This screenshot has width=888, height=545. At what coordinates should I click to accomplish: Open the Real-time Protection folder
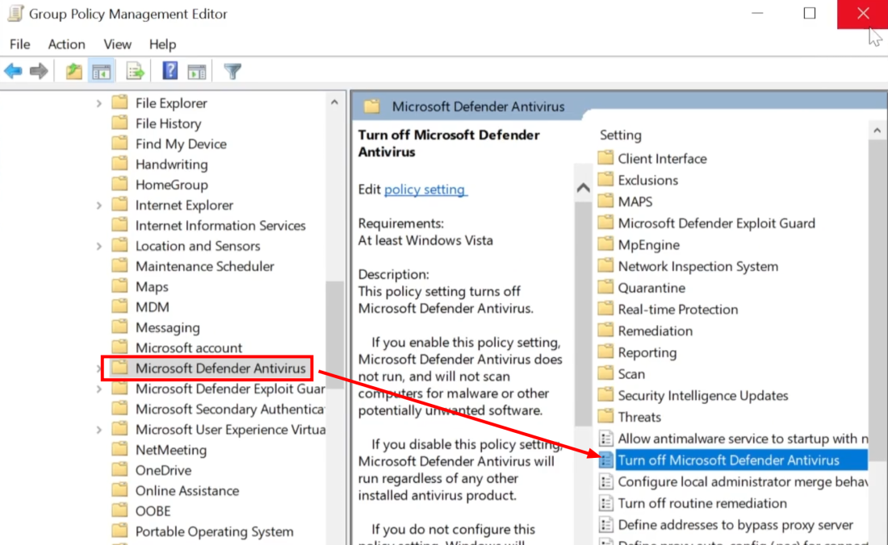(x=677, y=310)
